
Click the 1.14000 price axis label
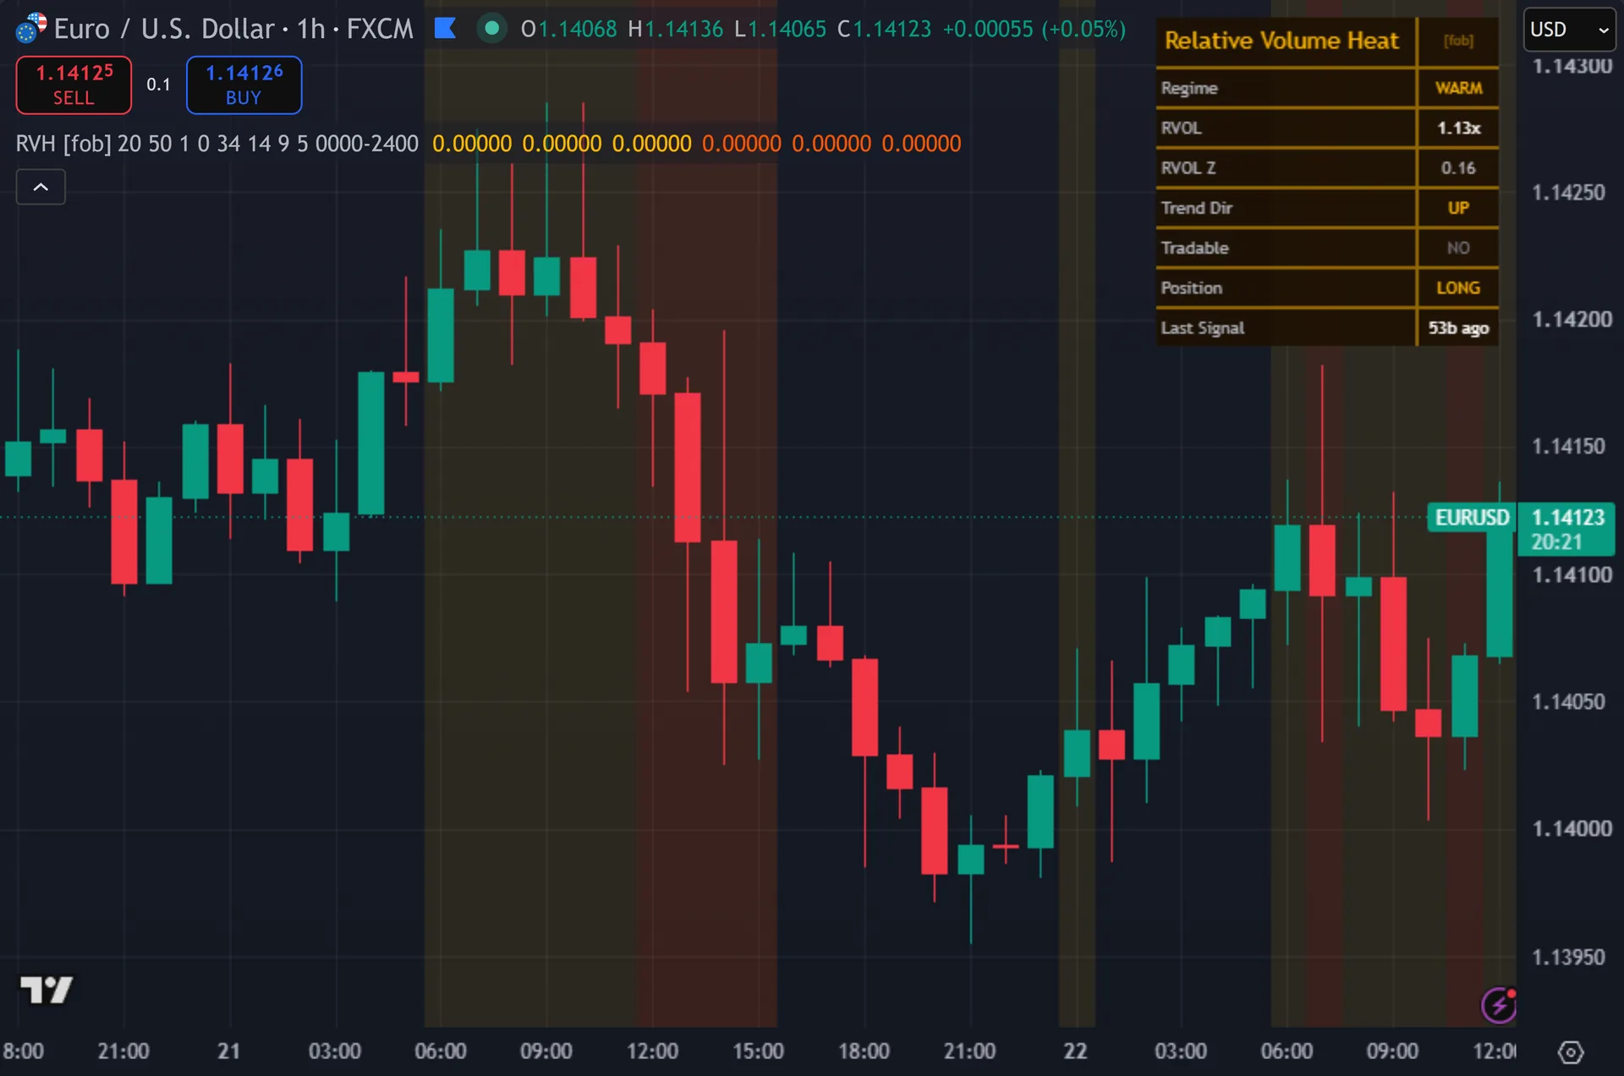point(1572,829)
